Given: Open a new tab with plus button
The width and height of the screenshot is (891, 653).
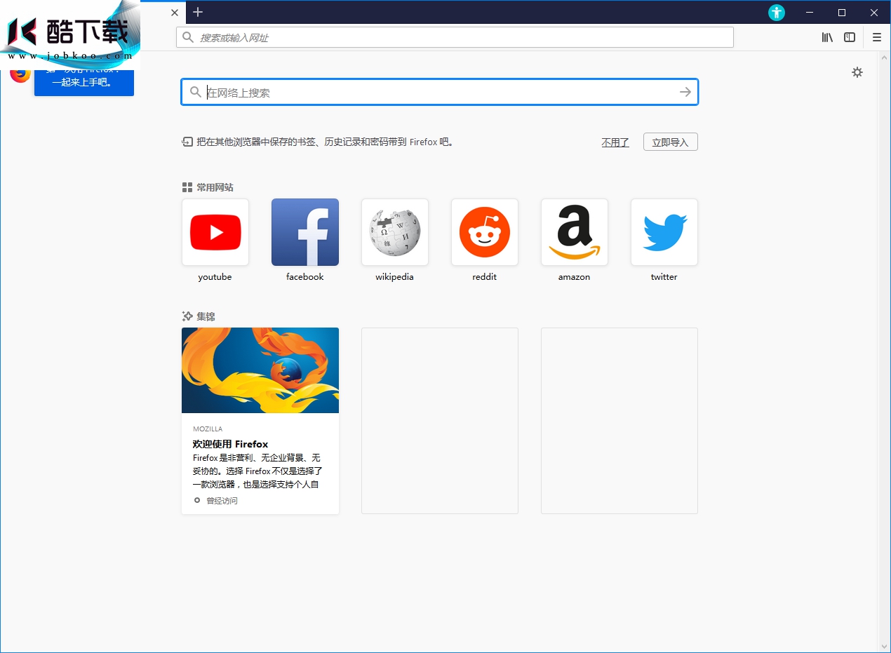Looking at the screenshot, I should pyautogui.click(x=198, y=12).
